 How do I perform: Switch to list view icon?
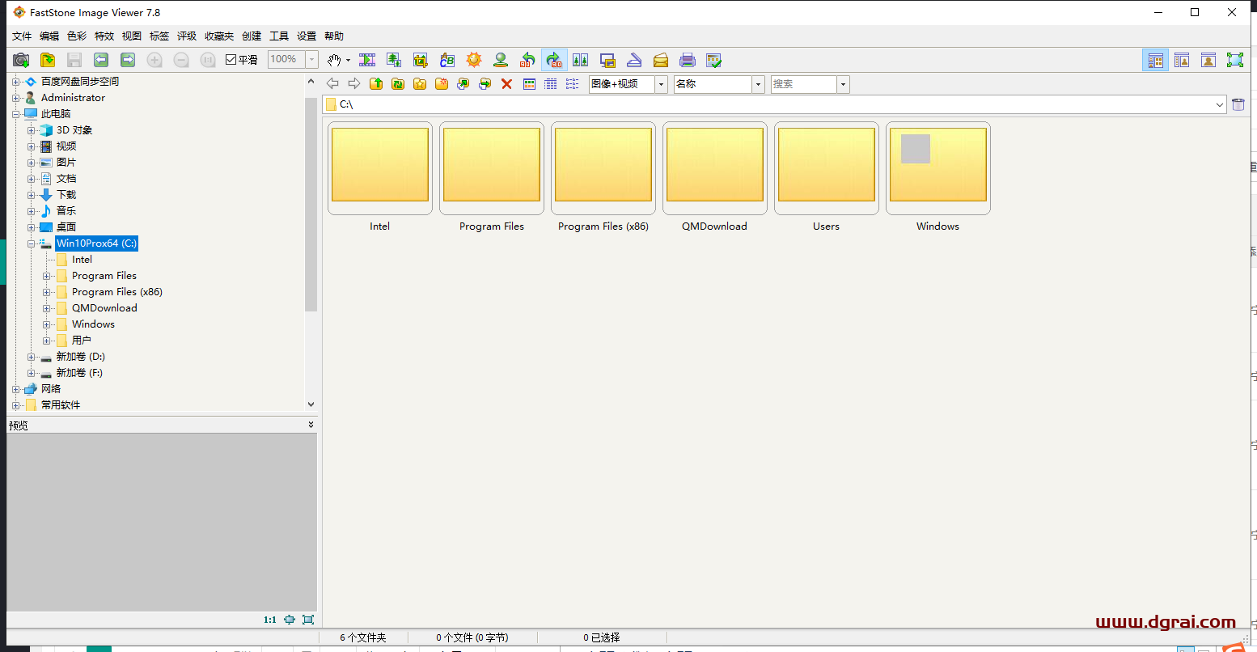click(x=573, y=84)
